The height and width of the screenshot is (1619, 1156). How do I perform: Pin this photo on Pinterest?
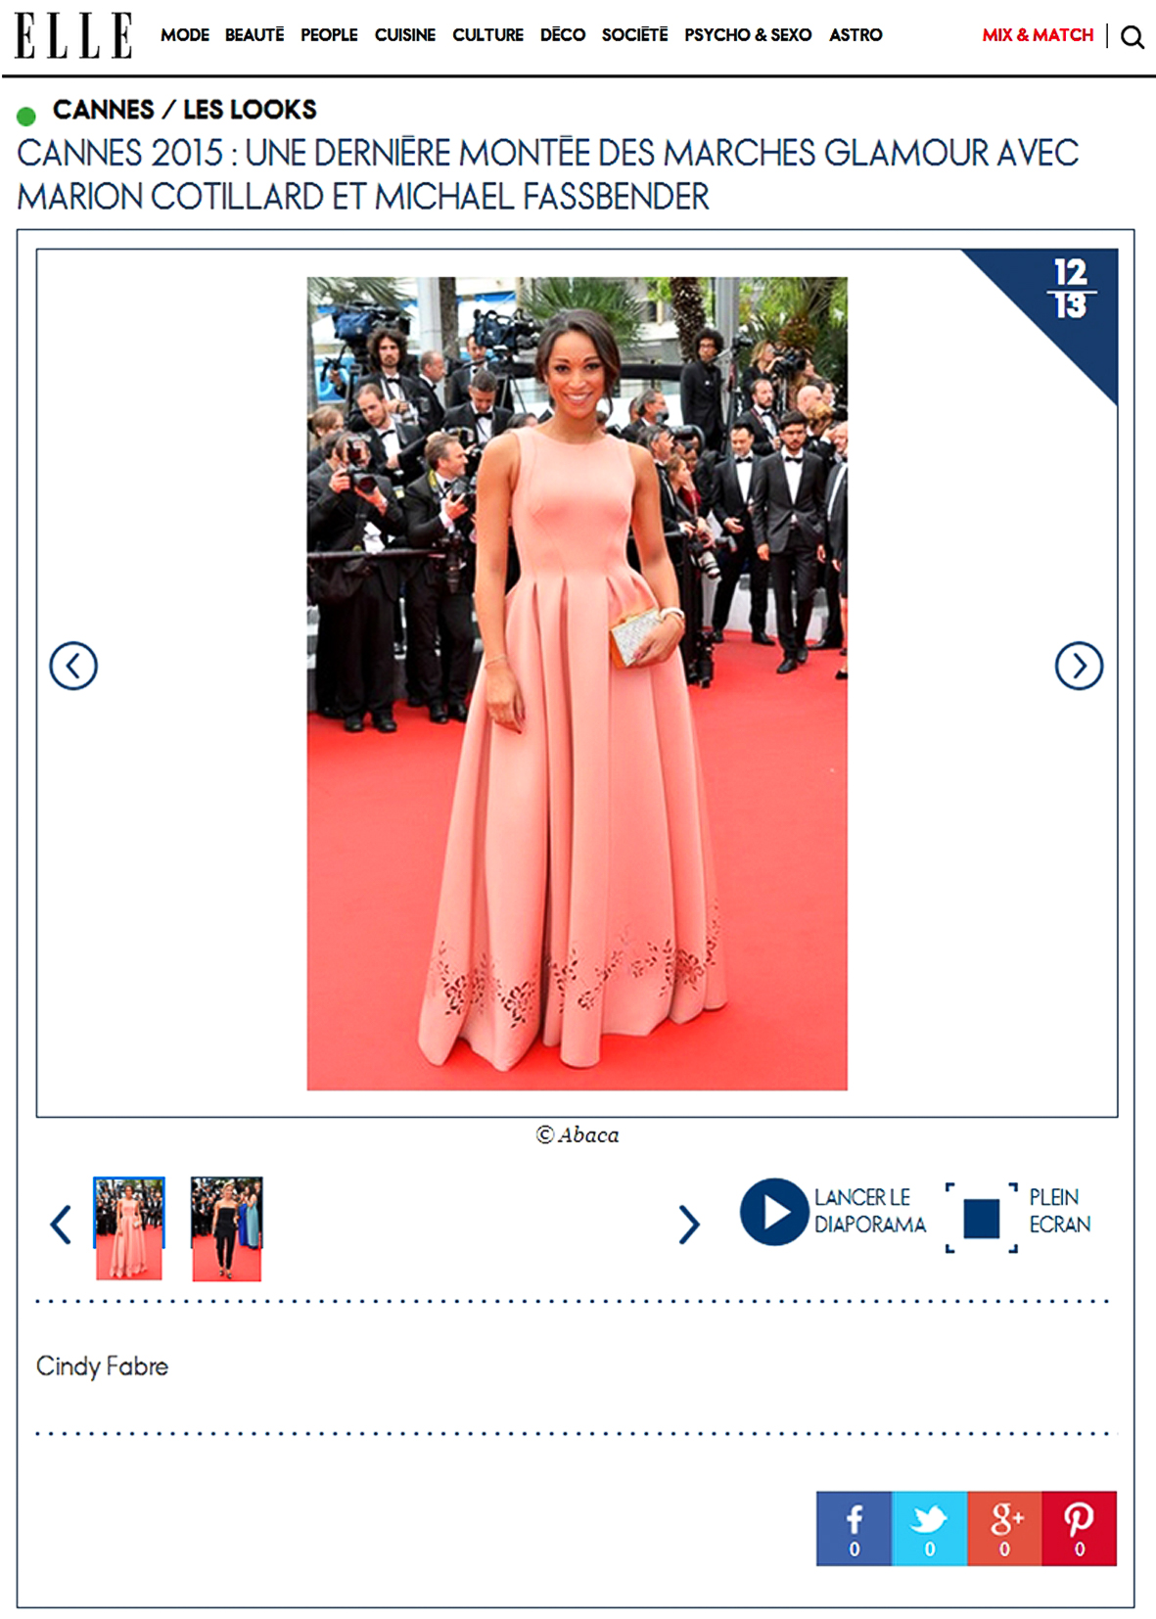point(1079,1528)
